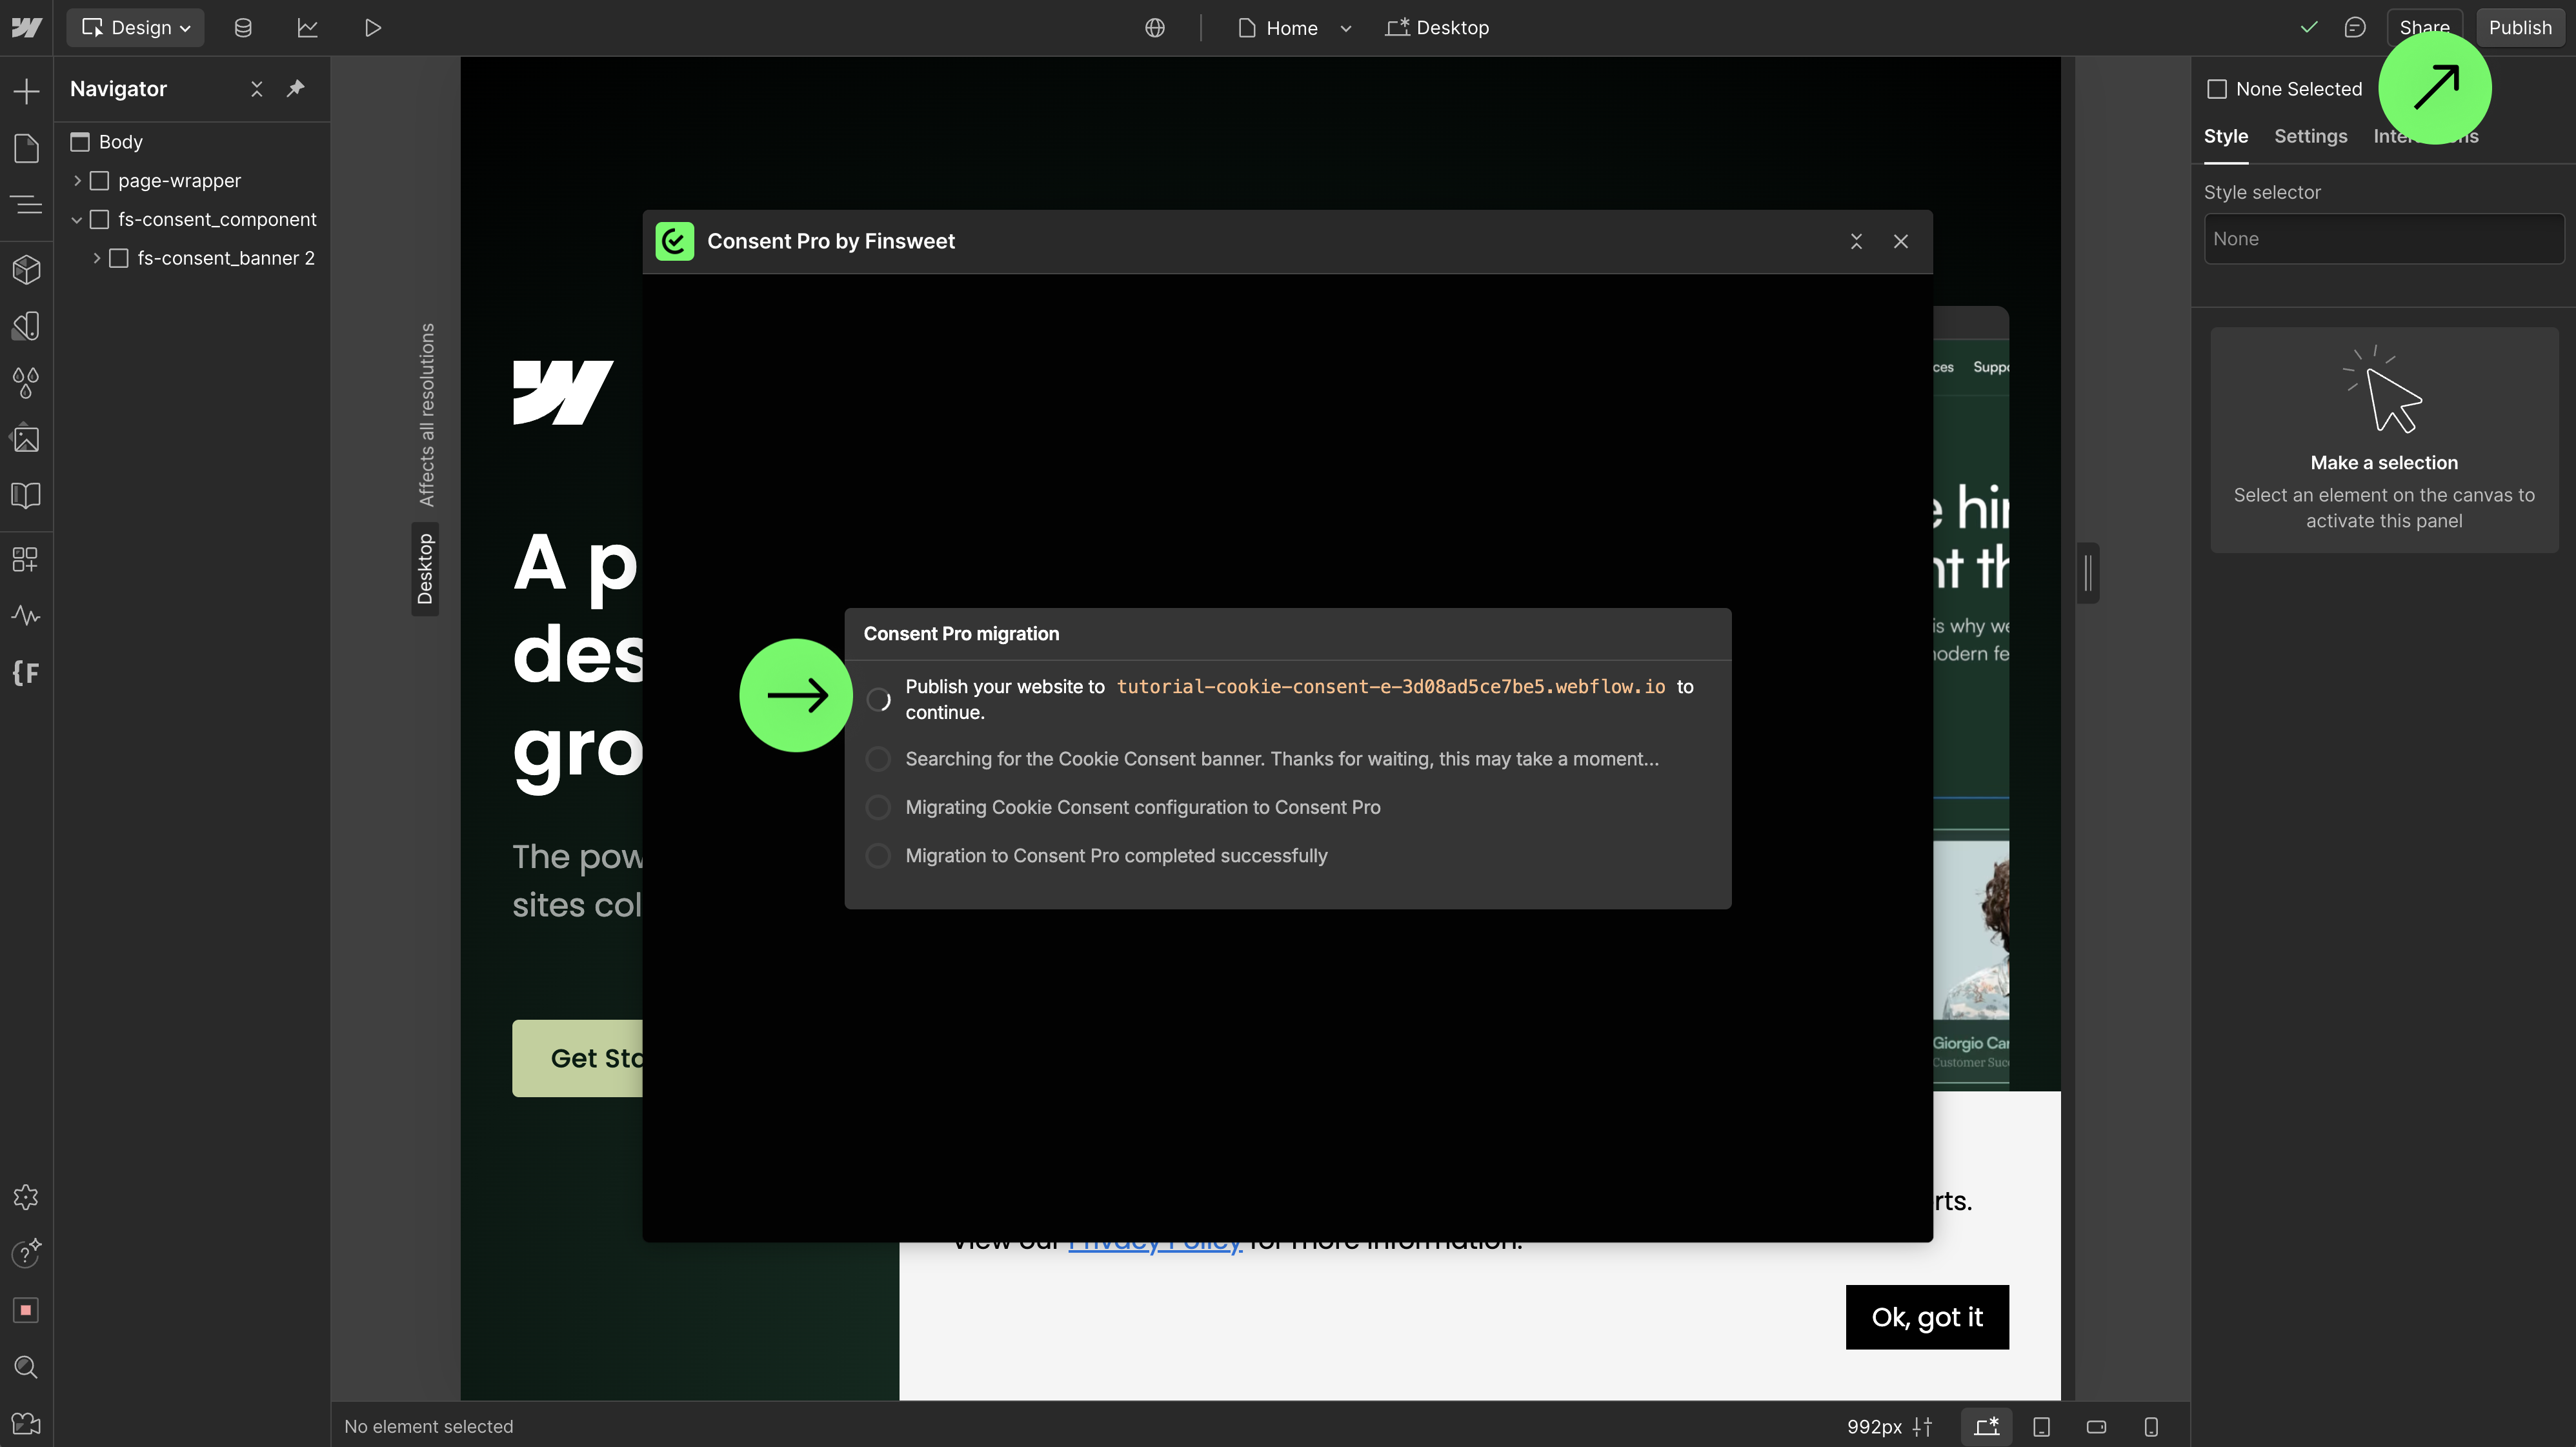Click the None Selected checkbox icon
This screenshot has width=2576, height=1447.
coord(2217,89)
